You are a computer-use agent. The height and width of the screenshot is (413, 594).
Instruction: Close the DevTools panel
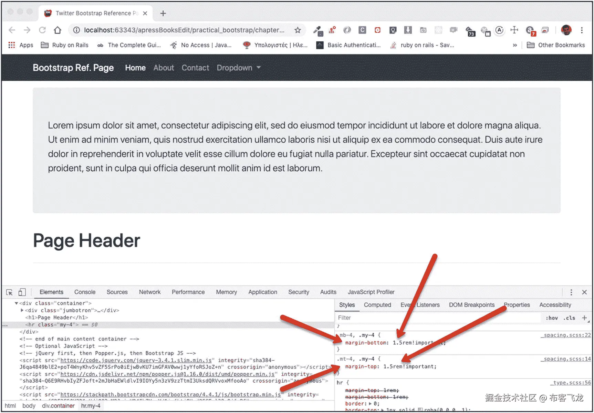pyautogui.click(x=584, y=292)
